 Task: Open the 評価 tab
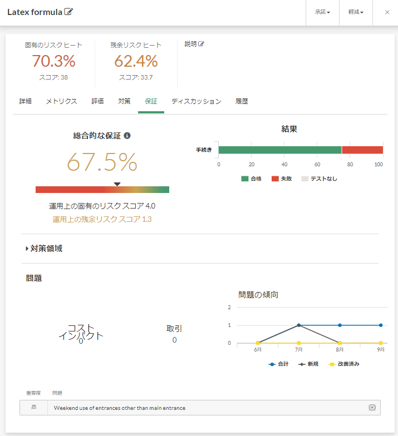coord(97,101)
